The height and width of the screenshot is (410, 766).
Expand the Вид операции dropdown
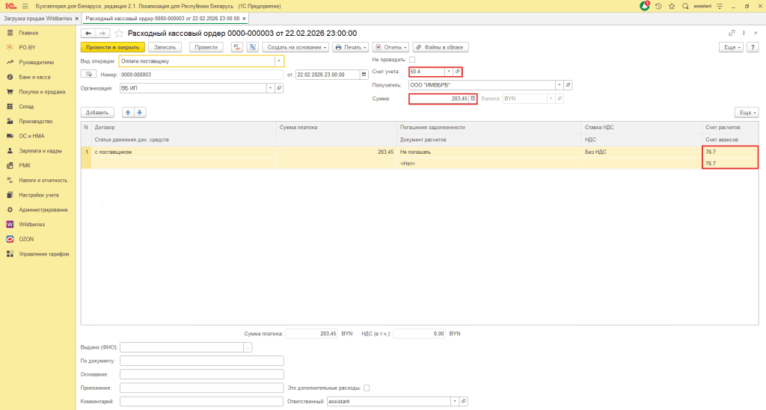[x=278, y=61]
